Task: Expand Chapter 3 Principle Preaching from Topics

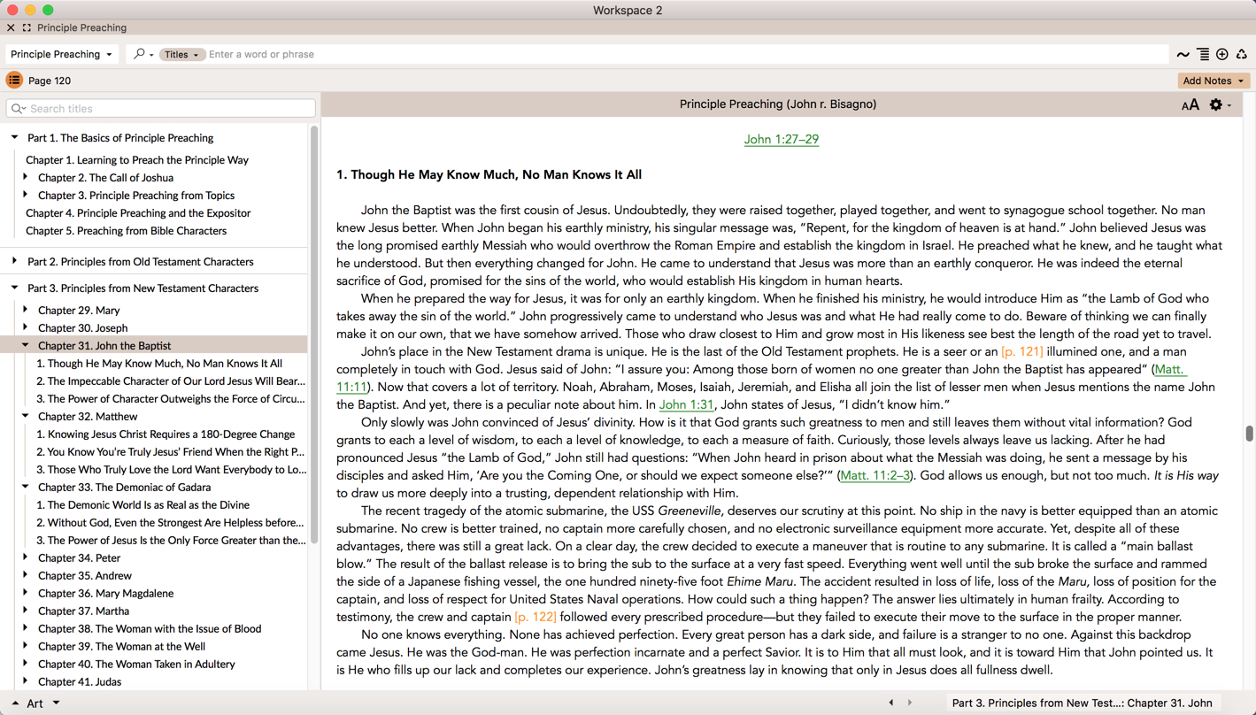Action: 26,195
